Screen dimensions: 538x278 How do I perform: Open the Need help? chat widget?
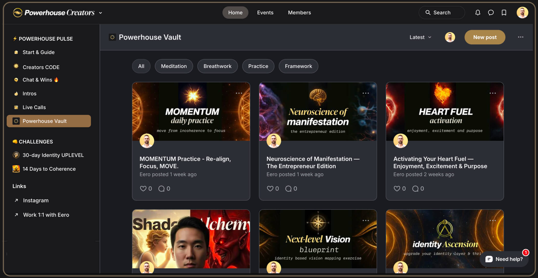504,259
